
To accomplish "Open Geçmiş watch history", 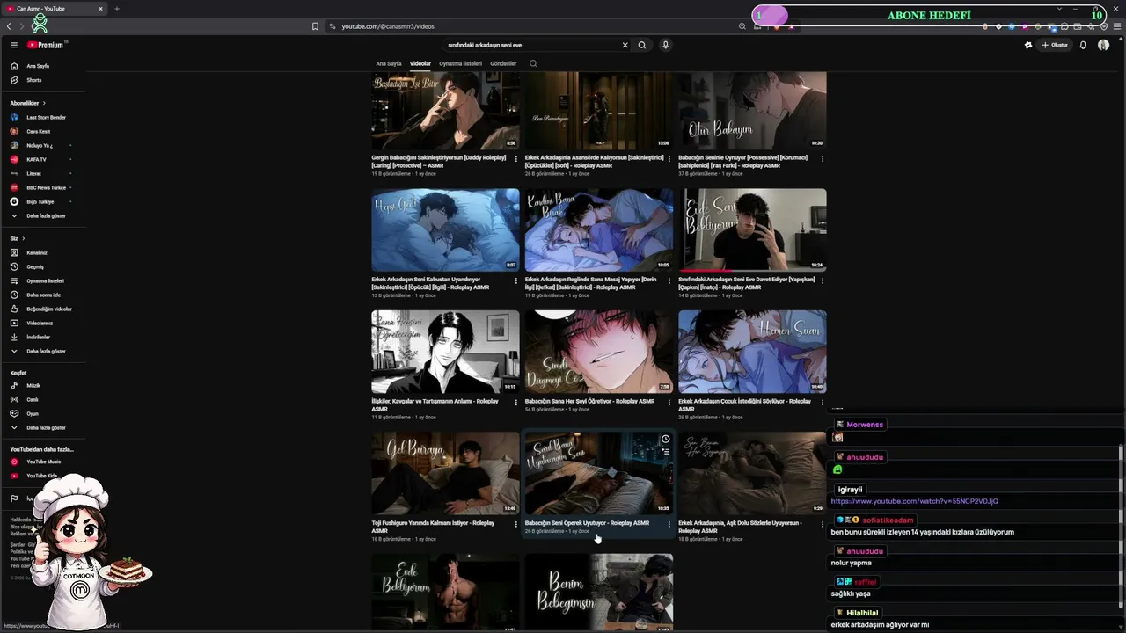I will tap(35, 266).
